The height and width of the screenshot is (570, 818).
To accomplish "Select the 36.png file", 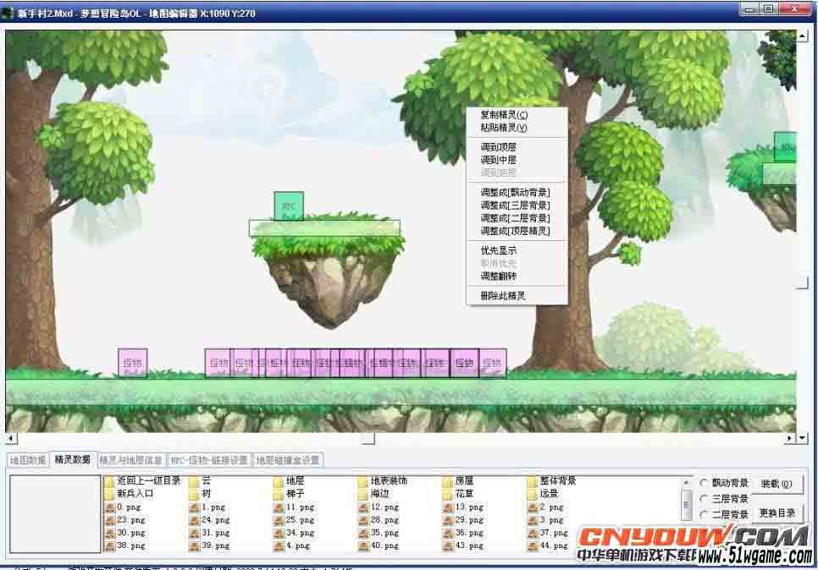I will click(x=463, y=533).
